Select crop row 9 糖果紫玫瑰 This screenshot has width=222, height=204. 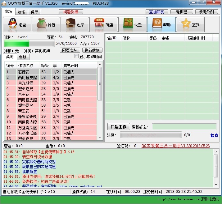(x=51, y=117)
